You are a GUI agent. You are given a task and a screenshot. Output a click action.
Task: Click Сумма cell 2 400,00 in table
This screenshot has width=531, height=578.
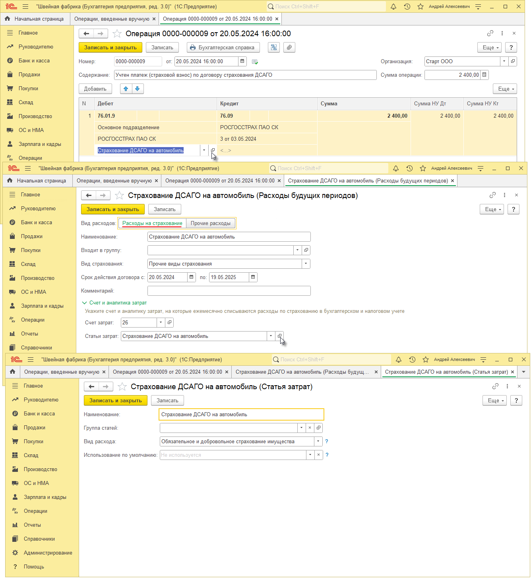364,116
